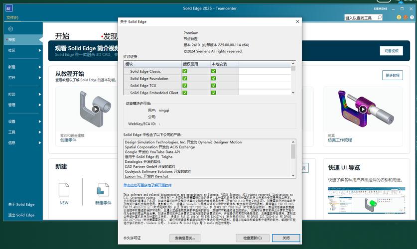Toggle 授权使用 checkbox for Solid Edge Classic
This screenshot has width=417, height=249.
tap(185, 71)
